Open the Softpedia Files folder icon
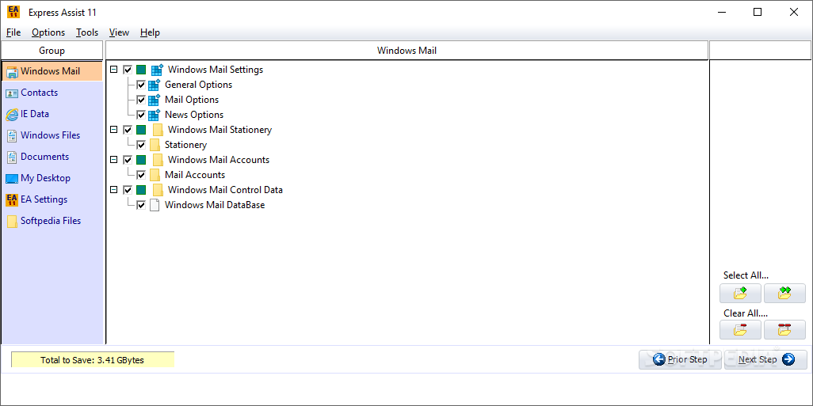Viewport: 813px width, 406px height. click(x=12, y=221)
